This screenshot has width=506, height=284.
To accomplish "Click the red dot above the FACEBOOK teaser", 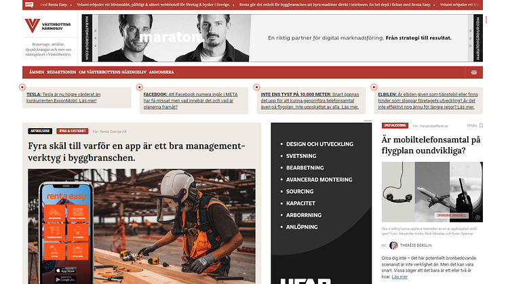I will pos(140,87).
